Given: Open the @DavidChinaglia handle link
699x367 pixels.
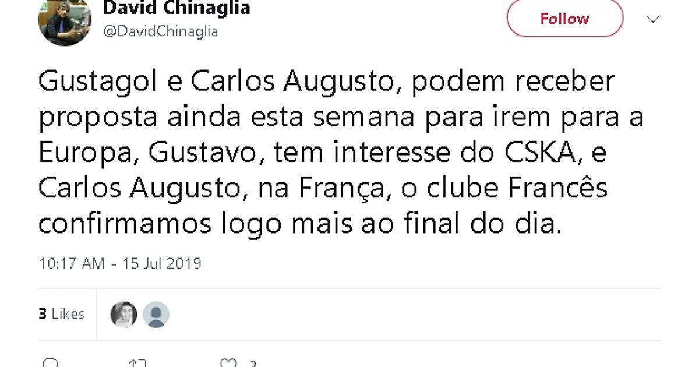Looking at the screenshot, I should click(160, 31).
